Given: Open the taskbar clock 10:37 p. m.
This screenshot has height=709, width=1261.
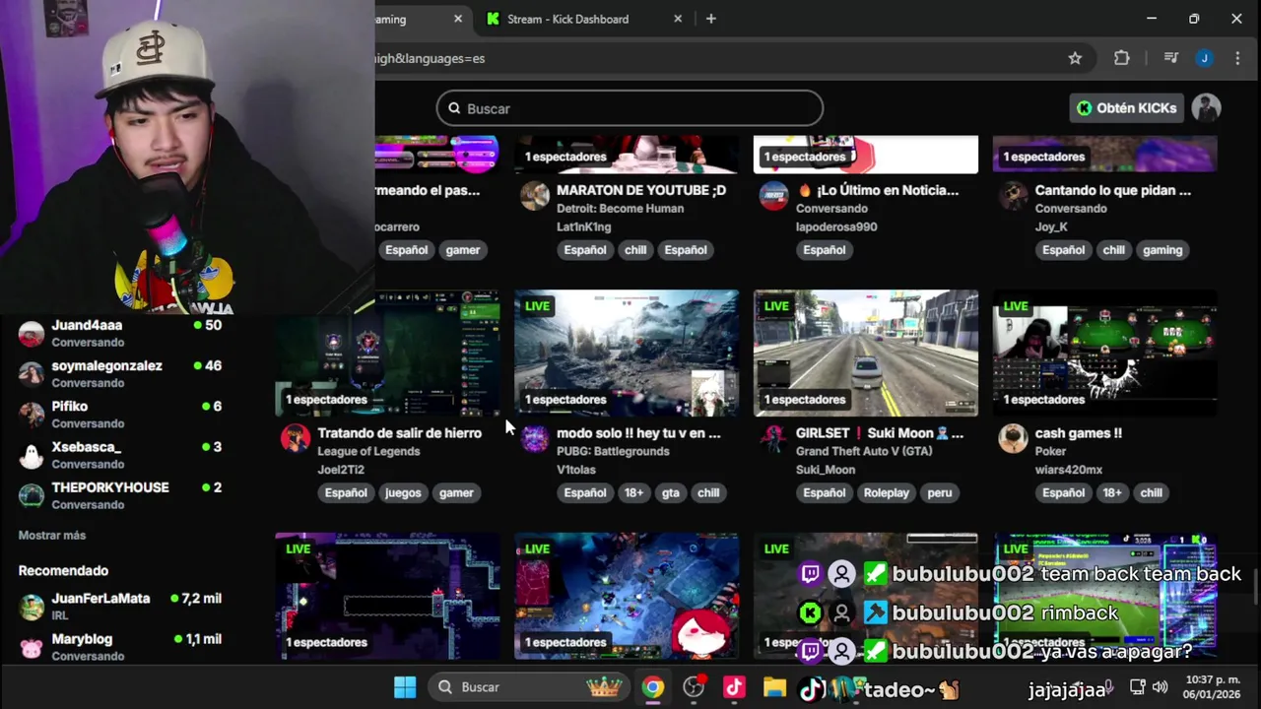Looking at the screenshot, I should point(1213,687).
